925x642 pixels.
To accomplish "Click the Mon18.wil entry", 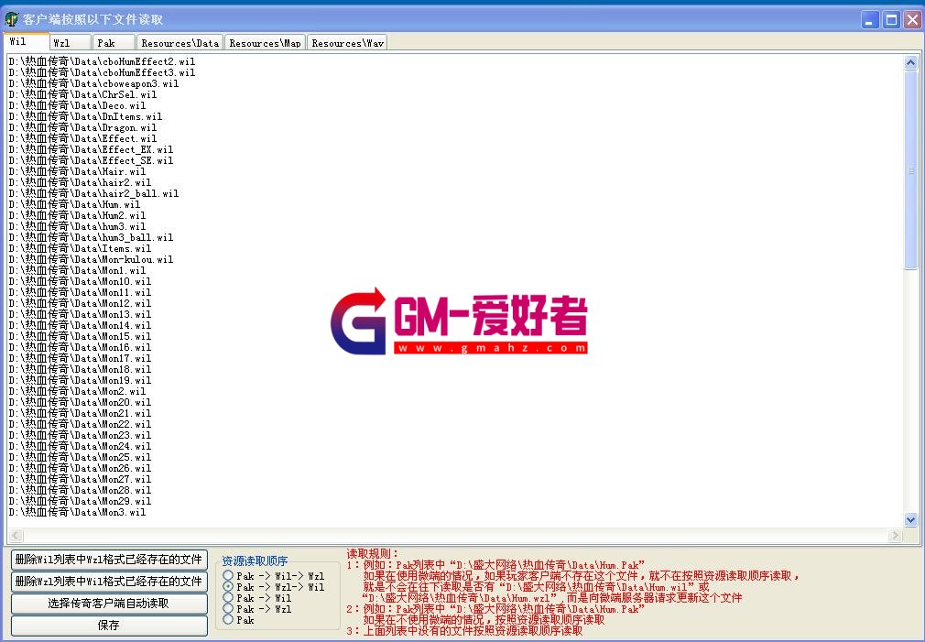I will coord(81,370).
